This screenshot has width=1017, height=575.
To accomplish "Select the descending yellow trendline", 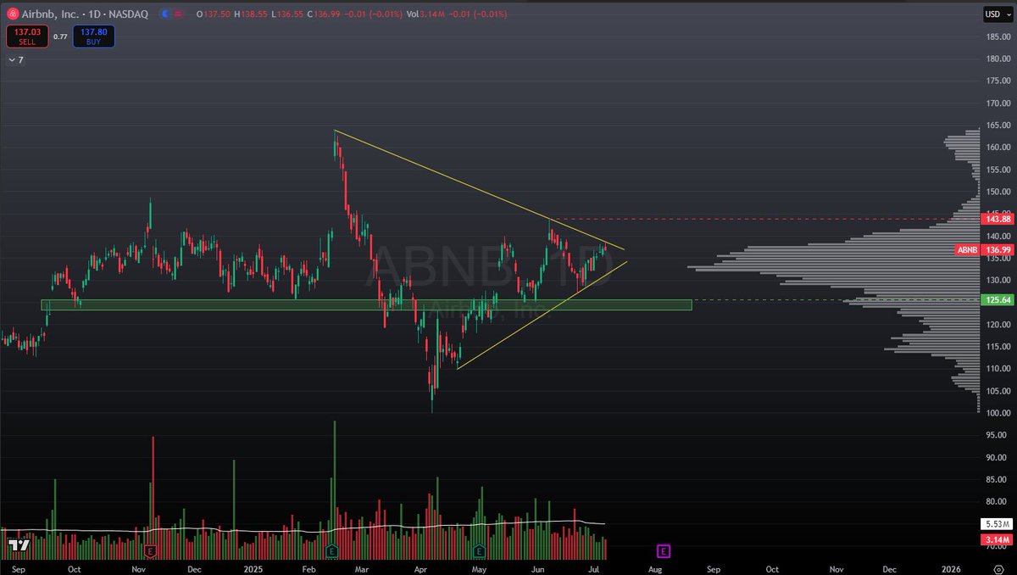I will (x=479, y=190).
